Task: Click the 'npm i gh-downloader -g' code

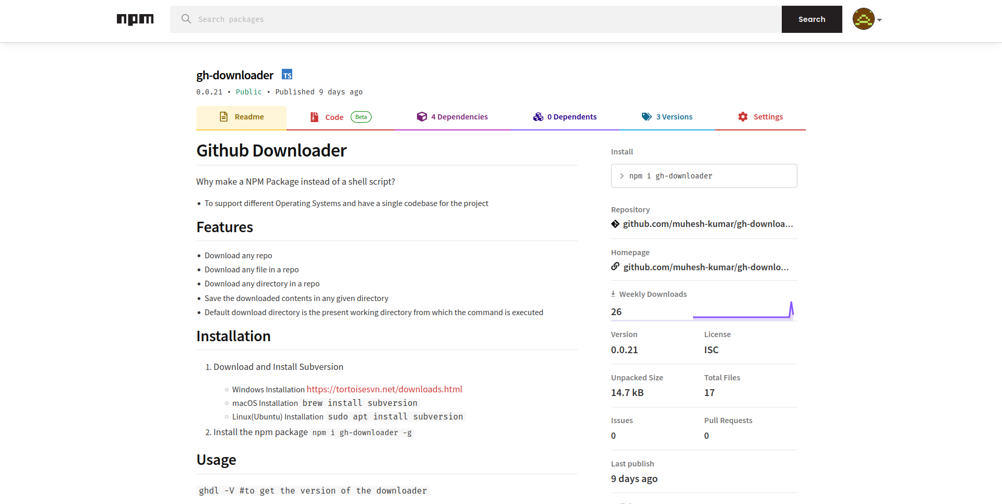Action: pyautogui.click(x=362, y=433)
